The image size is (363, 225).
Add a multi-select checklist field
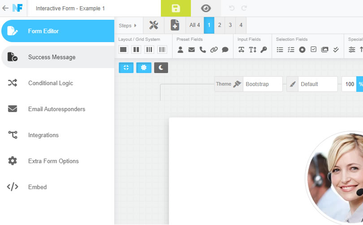tap(291, 50)
